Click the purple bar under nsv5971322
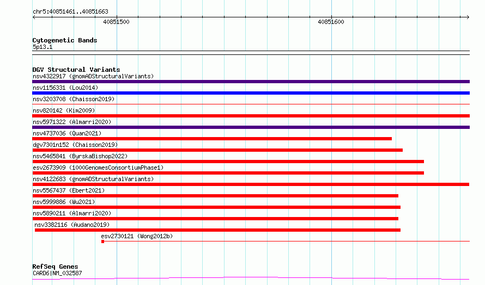 (x=251, y=127)
